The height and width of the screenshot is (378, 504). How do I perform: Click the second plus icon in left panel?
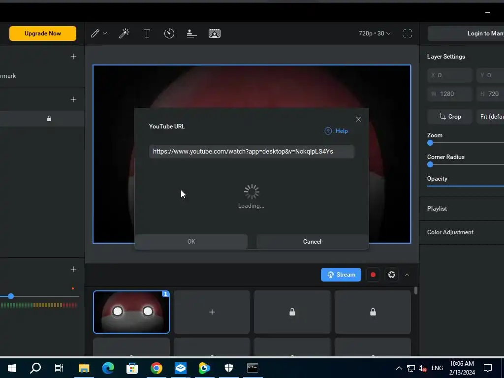pos(73,99)
